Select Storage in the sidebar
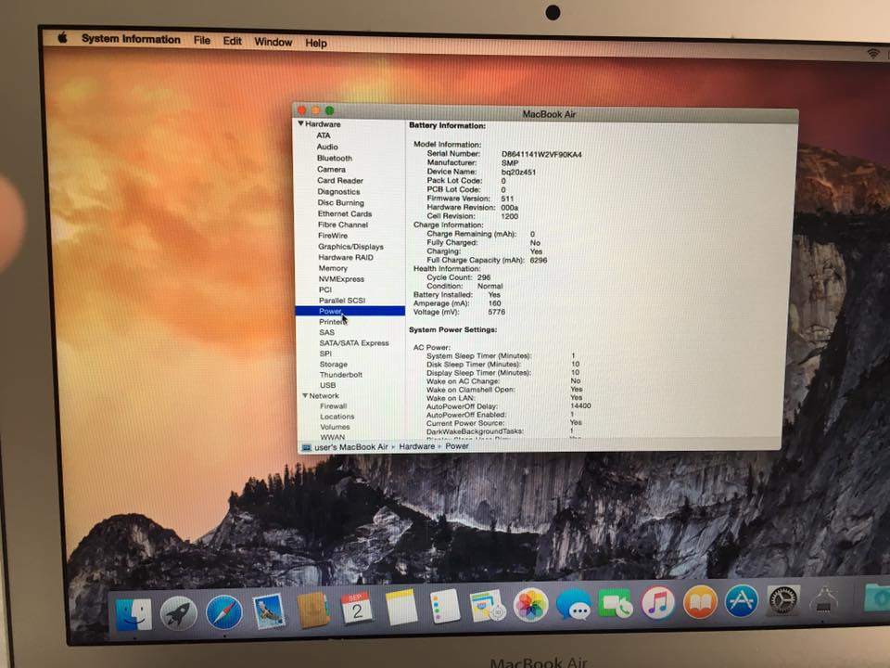 [334, 364]
